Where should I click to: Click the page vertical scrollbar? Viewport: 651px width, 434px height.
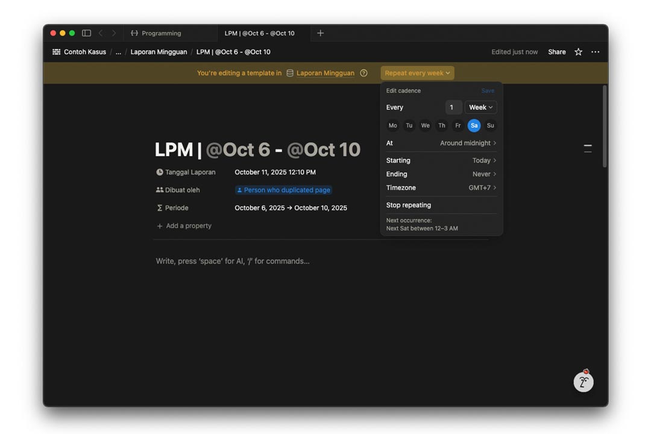pos(605,127)
